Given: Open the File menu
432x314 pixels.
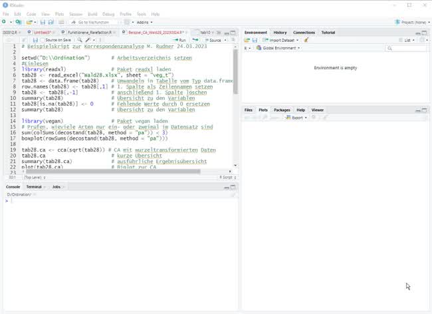Looking at the screenshot, I should coord(5,14).
